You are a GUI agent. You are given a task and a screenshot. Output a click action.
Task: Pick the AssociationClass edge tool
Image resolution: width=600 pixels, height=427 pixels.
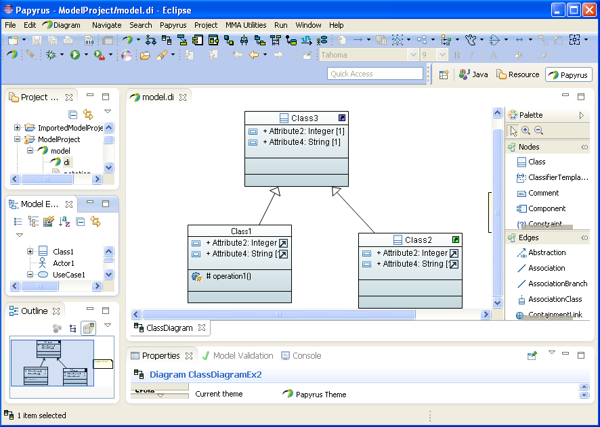coord(549,300)
